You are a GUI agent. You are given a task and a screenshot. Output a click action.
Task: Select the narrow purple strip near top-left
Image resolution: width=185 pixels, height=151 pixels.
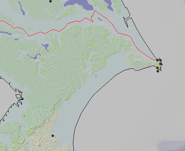coord(21,8)
